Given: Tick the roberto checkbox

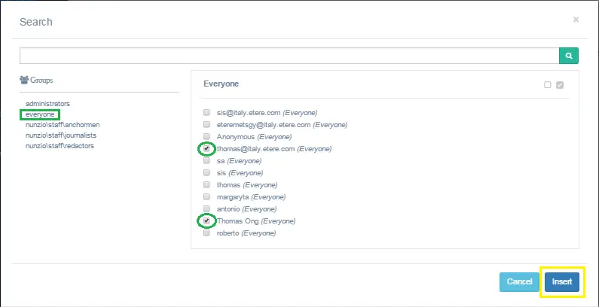Looking at the screenshot, I should pyautogui.click(x=206, y=233).
